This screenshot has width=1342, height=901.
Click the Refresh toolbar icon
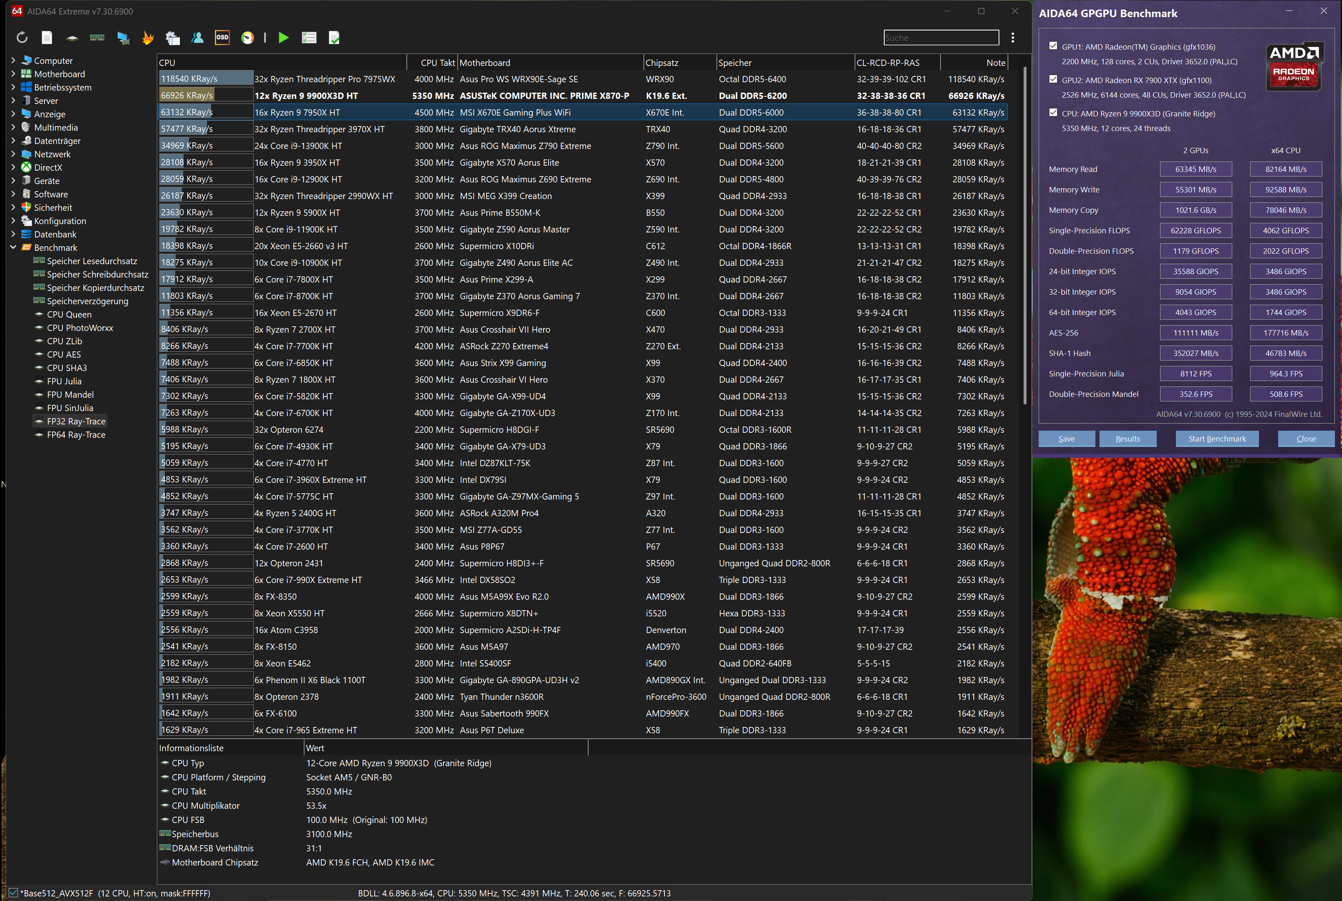pyautogui.click(x=22, y=37)
